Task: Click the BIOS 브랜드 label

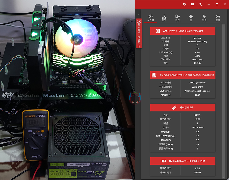Action: (166, 91)
